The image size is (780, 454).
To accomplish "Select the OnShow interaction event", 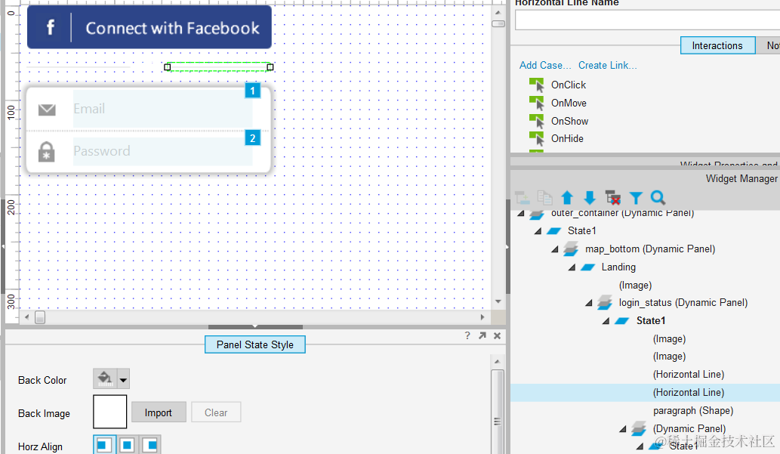I will tap(569, 121).
